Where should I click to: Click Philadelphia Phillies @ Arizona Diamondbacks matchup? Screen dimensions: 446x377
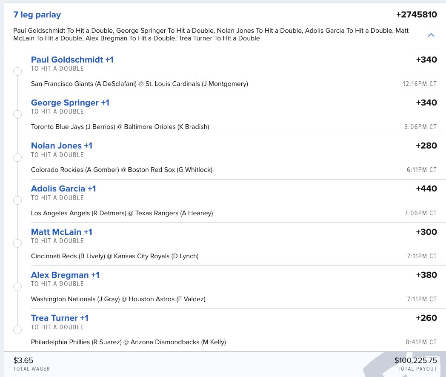point(128,342)
